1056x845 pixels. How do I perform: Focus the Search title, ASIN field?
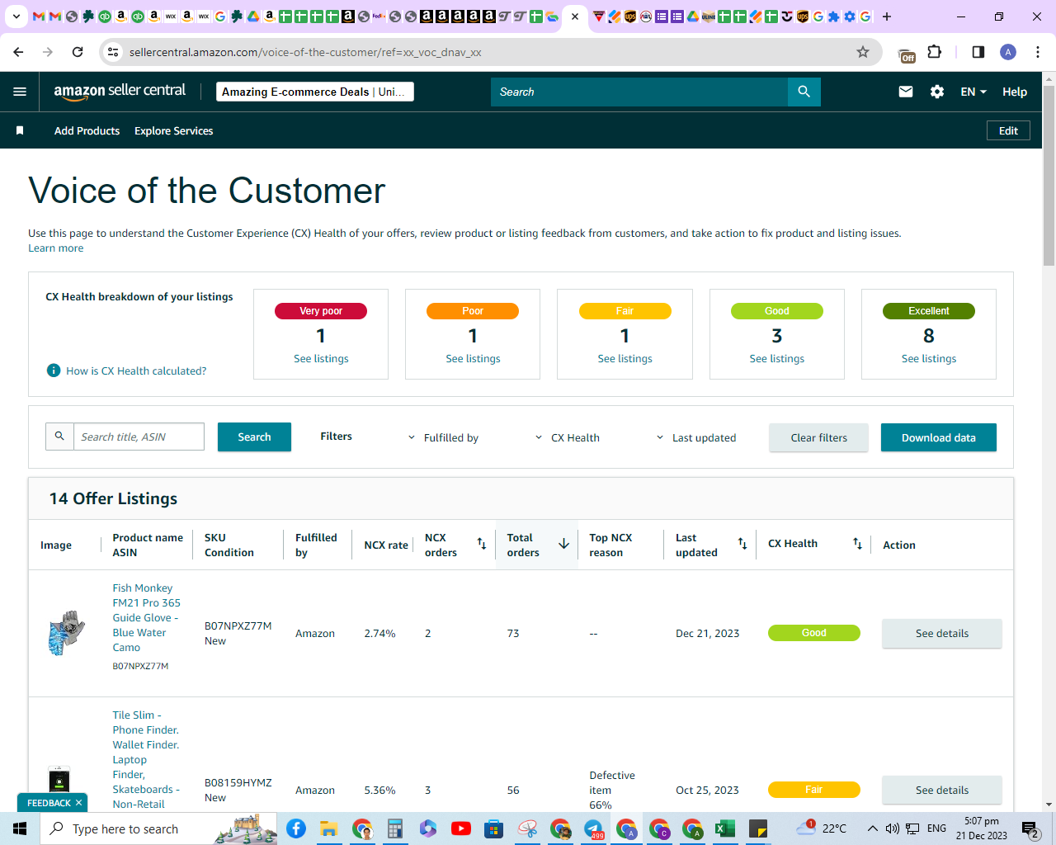[139, 437]
